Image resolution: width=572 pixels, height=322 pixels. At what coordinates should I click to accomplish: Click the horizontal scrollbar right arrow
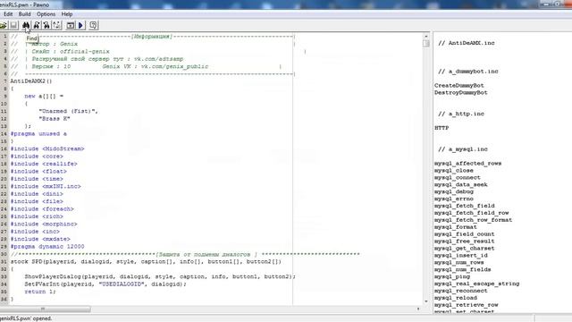coord(418,309)
